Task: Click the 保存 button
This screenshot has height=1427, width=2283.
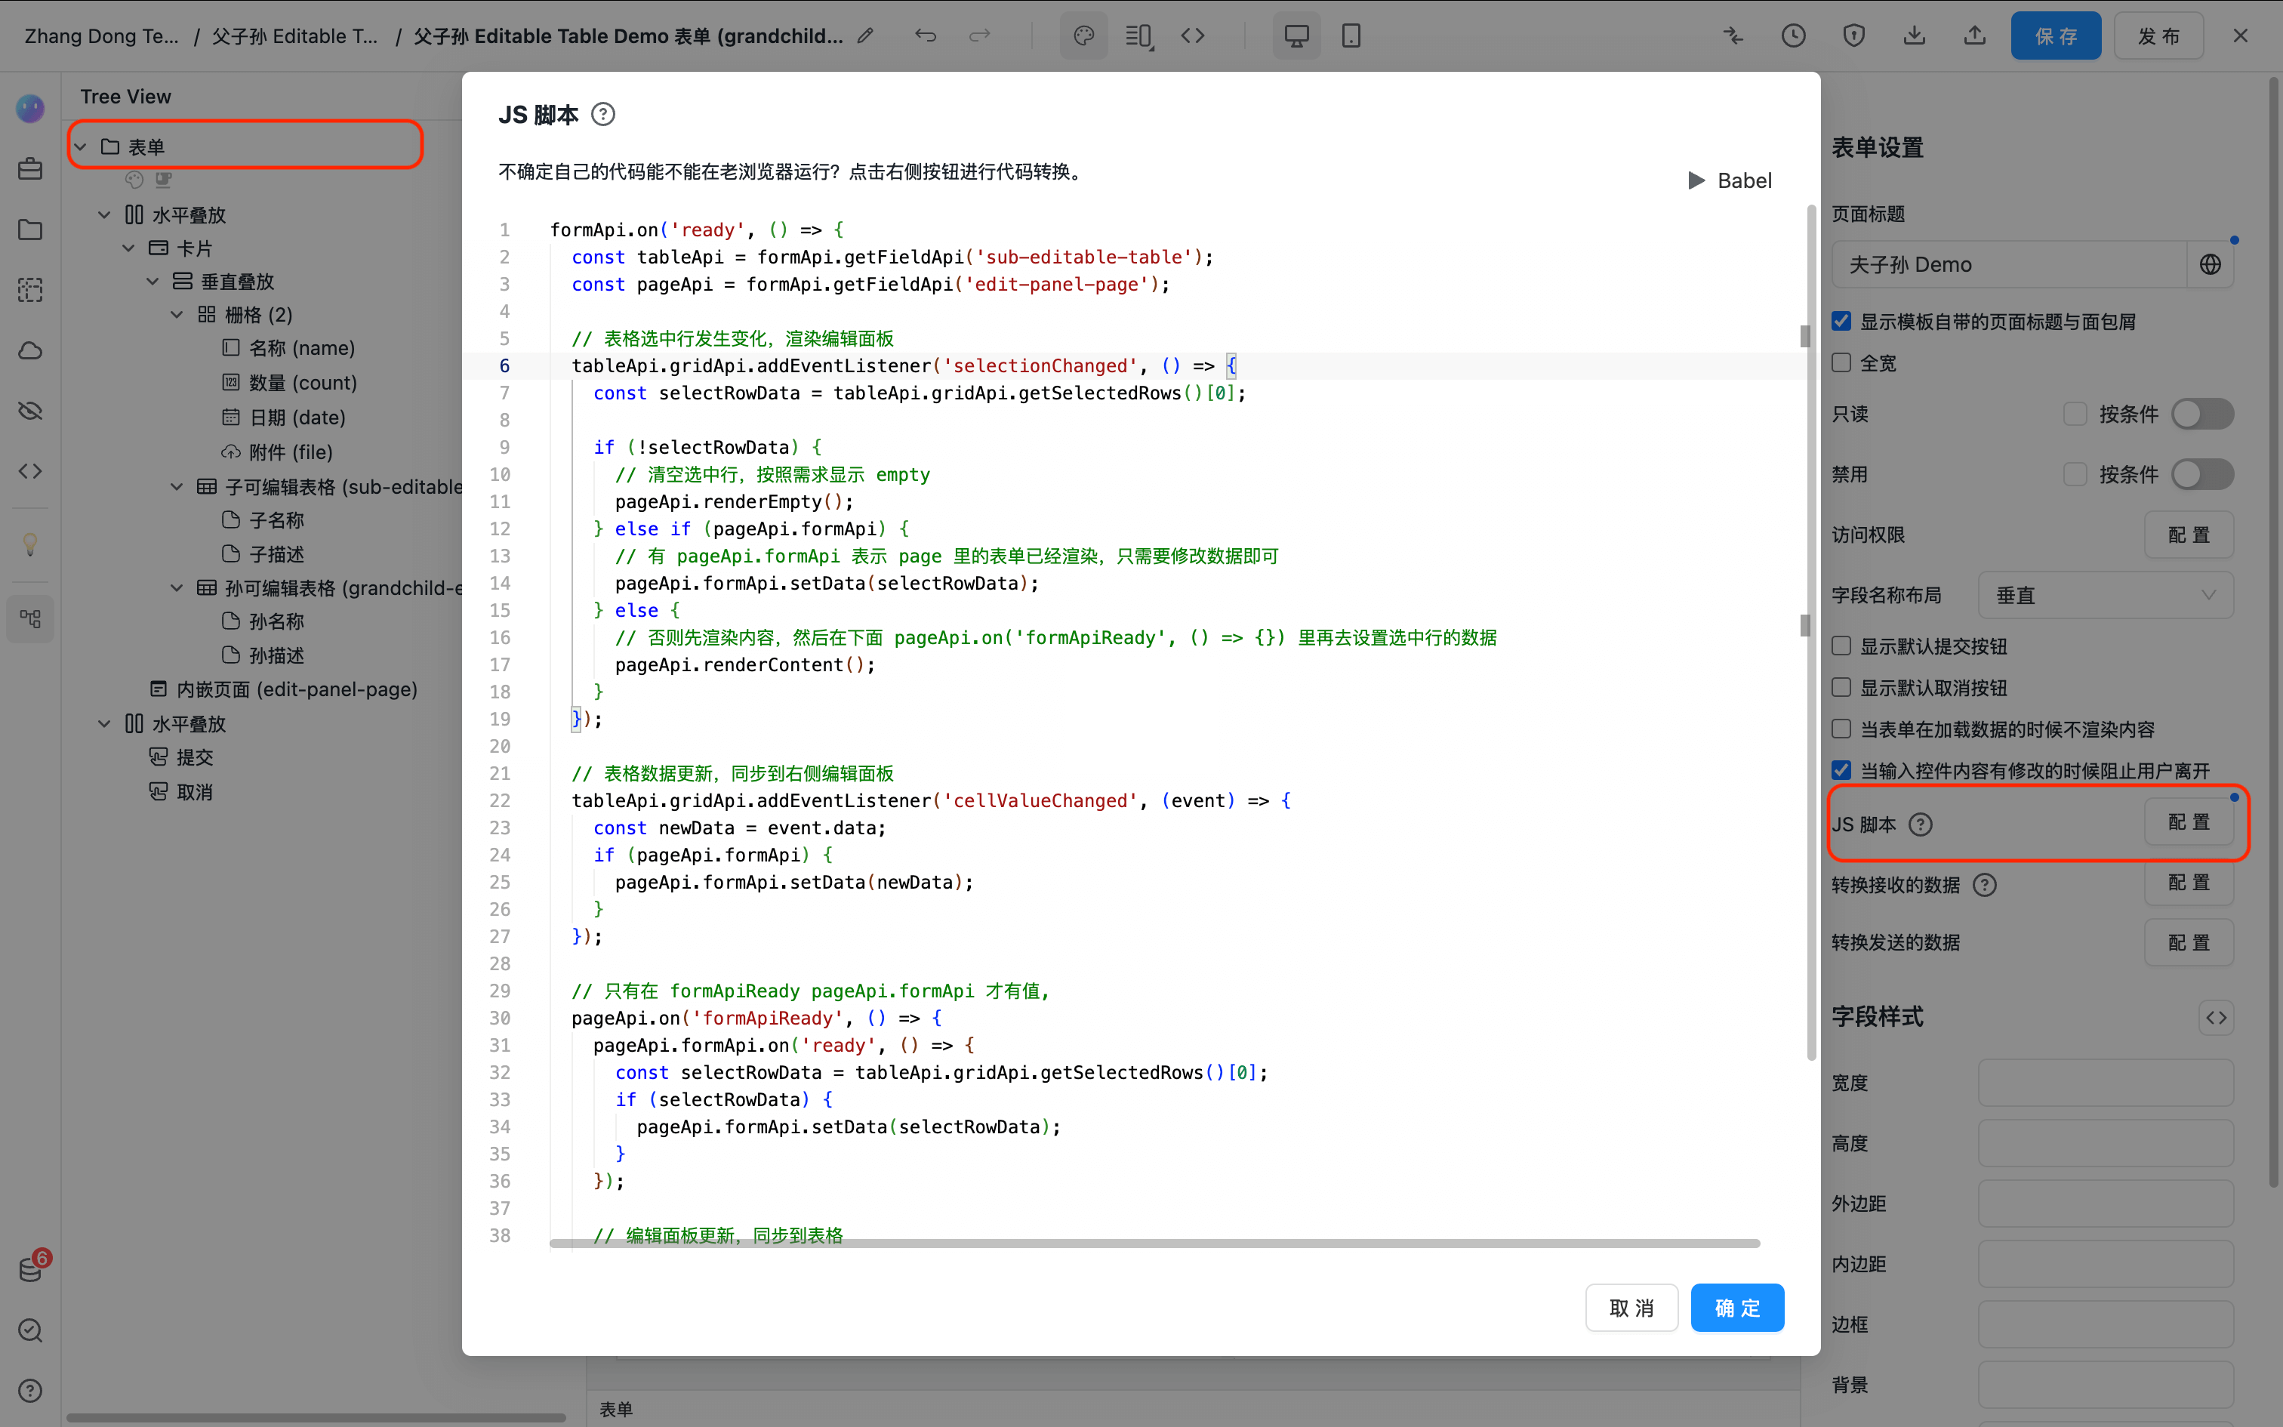Action: [2056, 36]
